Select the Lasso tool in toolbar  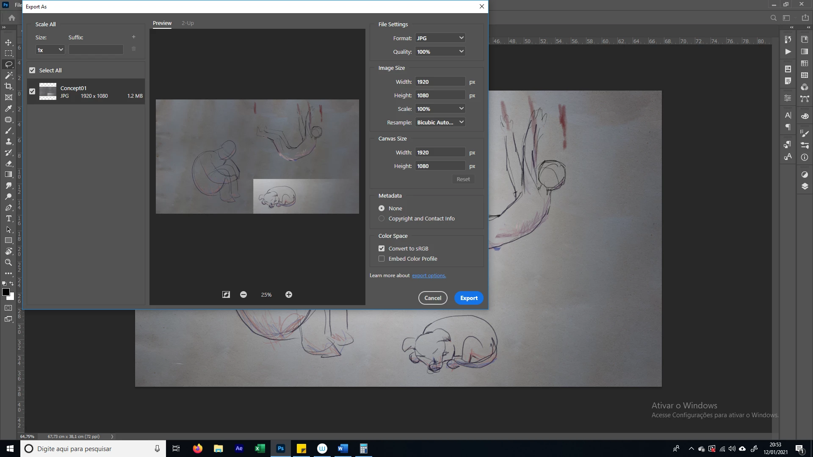pos(8,64)
